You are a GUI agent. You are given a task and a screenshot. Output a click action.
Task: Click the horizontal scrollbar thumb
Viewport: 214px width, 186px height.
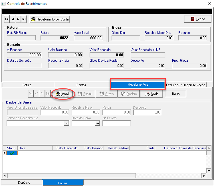(72, 175)
